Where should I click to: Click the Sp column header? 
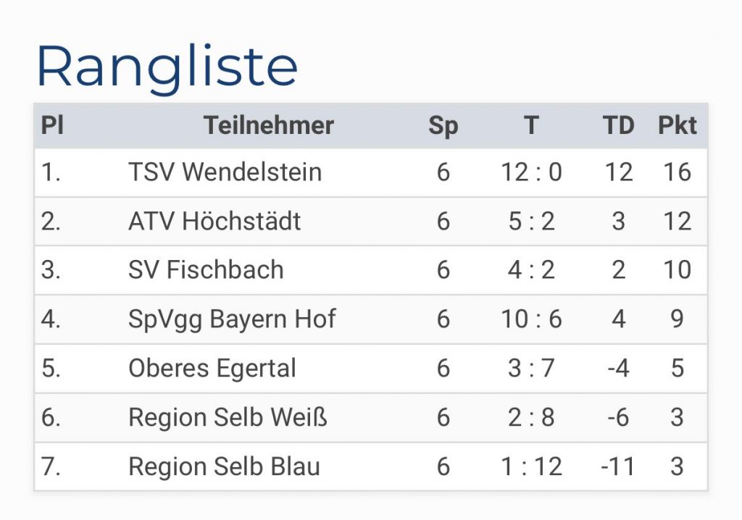pyautogui.click(x=443, y=125)
